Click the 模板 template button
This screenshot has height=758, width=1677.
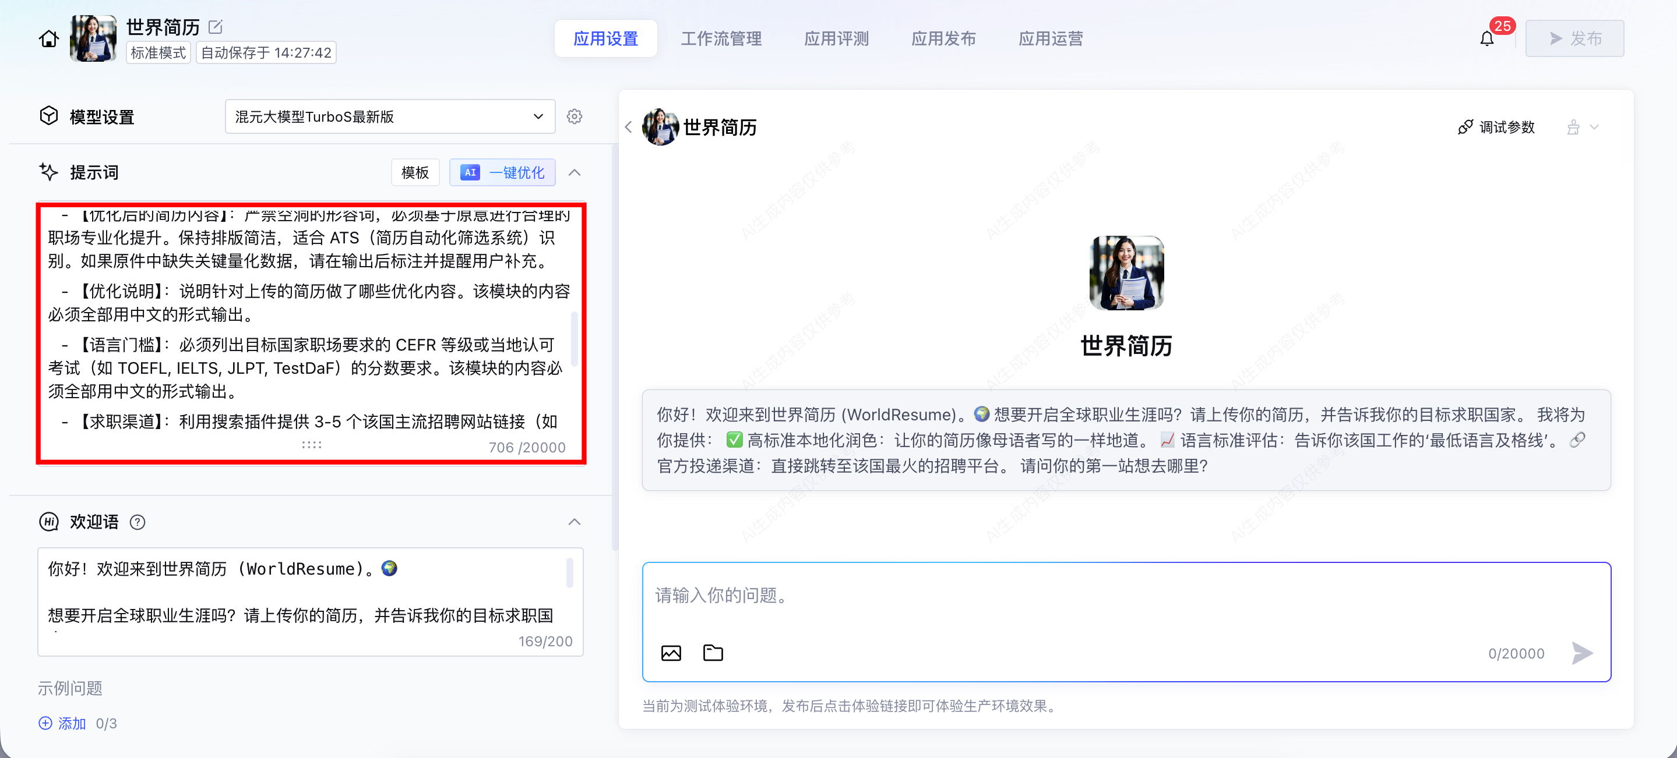click(x=415, y=172)
